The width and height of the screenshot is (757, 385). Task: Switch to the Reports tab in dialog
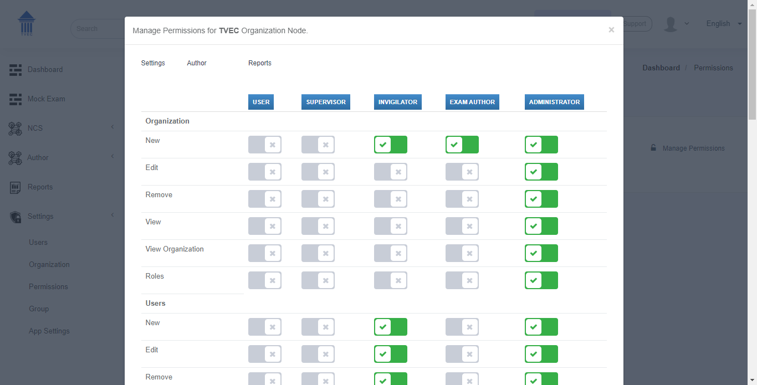point(260,63)
